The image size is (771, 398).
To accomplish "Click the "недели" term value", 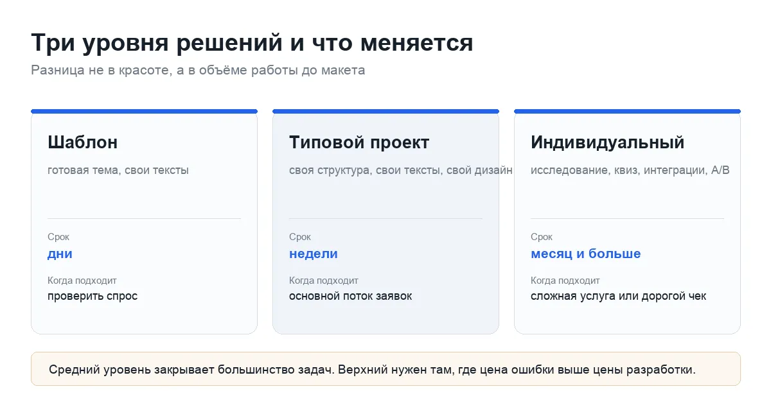I will [314, 254].
